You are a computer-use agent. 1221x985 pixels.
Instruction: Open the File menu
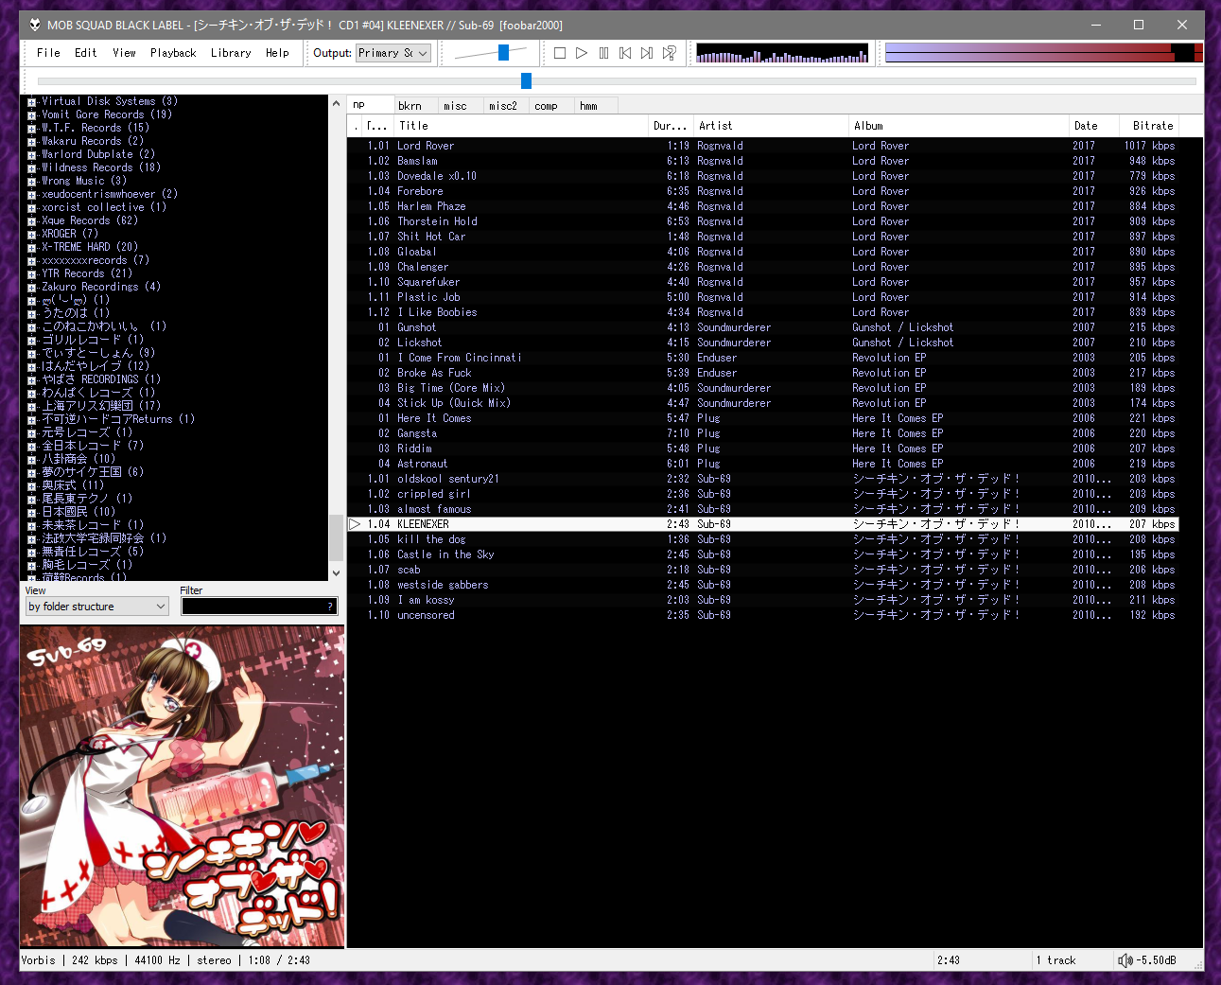click(48, 53)
